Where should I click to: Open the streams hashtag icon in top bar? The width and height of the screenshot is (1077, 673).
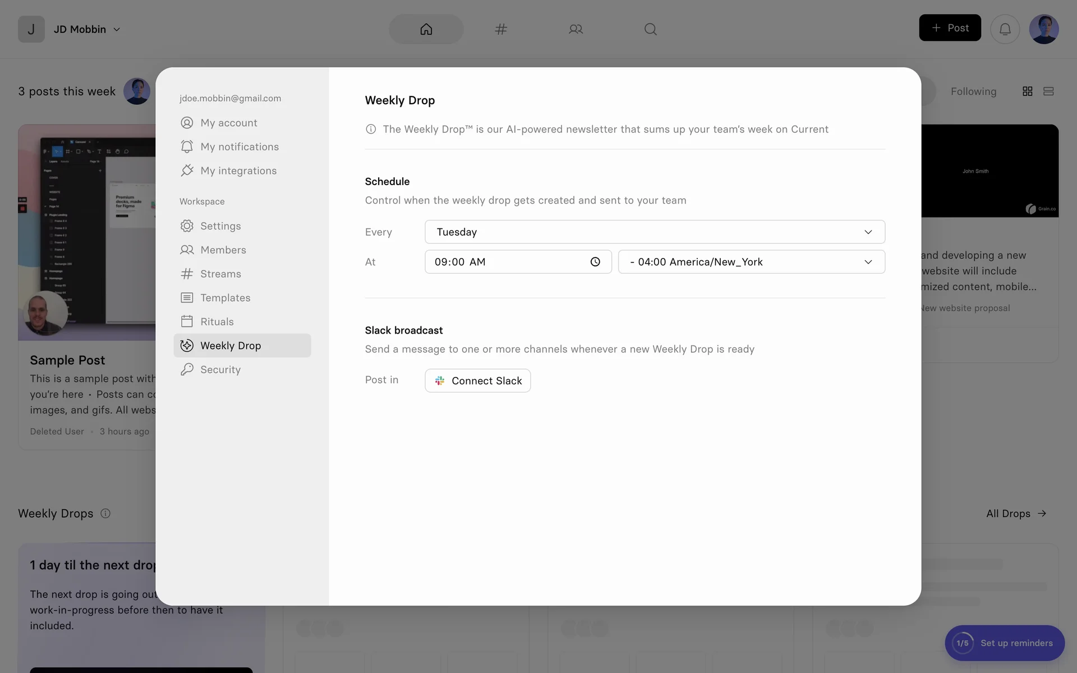(x=501, y=29)
